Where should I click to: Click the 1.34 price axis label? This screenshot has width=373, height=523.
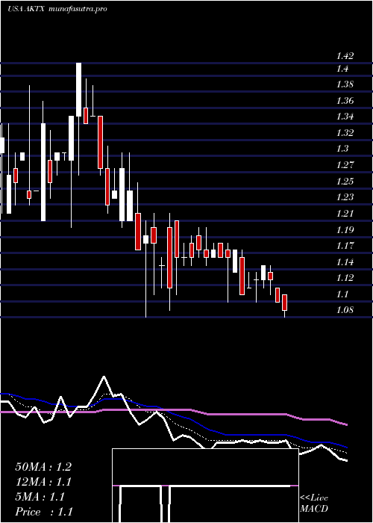pyautogui.click(x=344, y=117)
